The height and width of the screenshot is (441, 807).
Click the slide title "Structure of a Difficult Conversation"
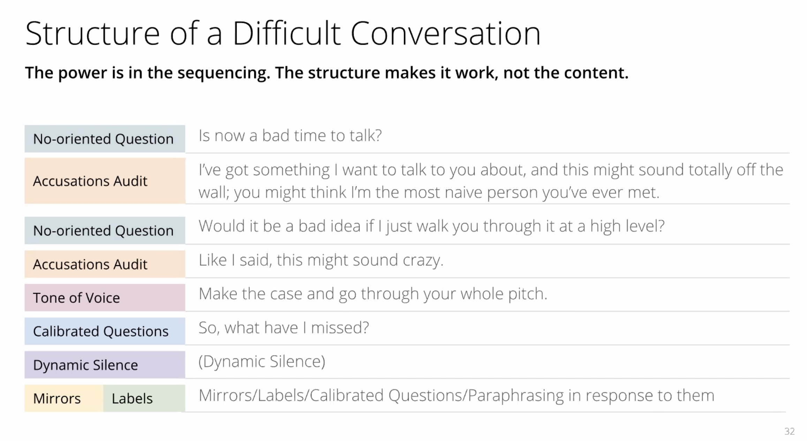click(x=283, y=33)
